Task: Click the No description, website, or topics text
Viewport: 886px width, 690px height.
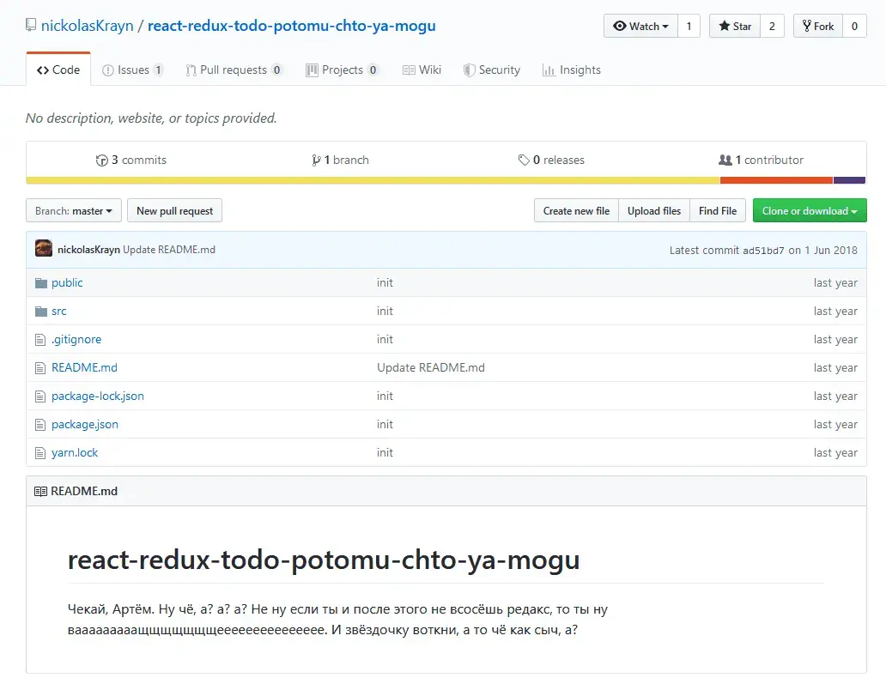Action: tap(151, 118)
